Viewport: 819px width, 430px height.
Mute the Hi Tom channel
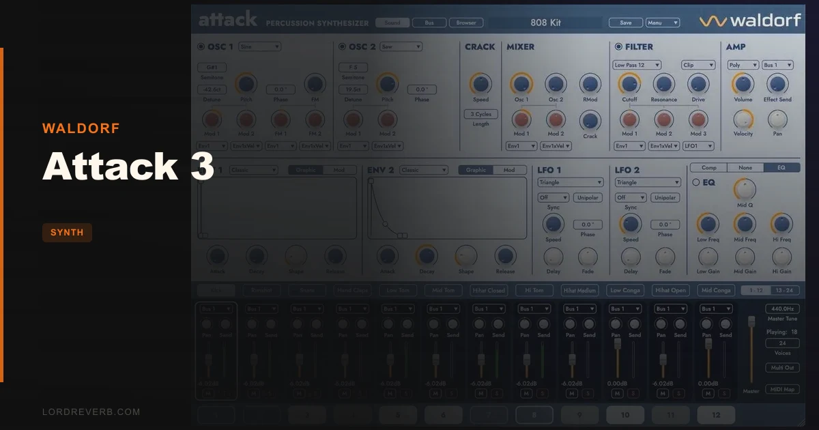click(x=526, y=394)
